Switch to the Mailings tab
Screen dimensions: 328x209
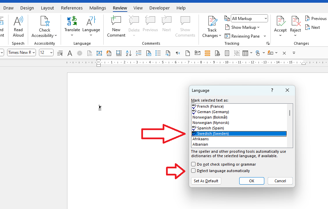(98, 8)
